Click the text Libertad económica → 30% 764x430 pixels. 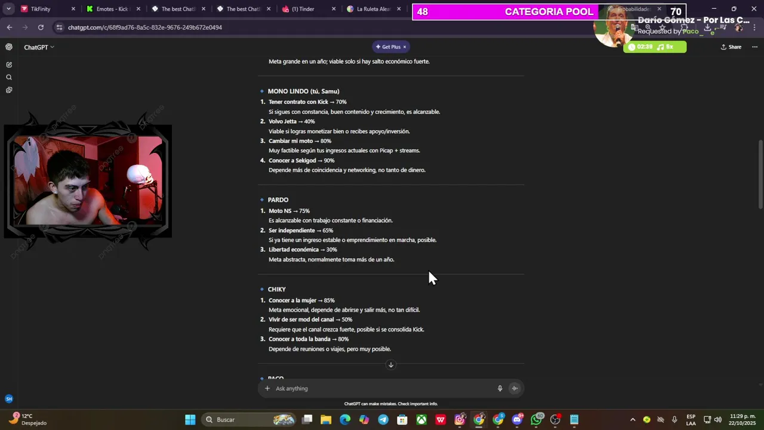click(x=303, y=250)
